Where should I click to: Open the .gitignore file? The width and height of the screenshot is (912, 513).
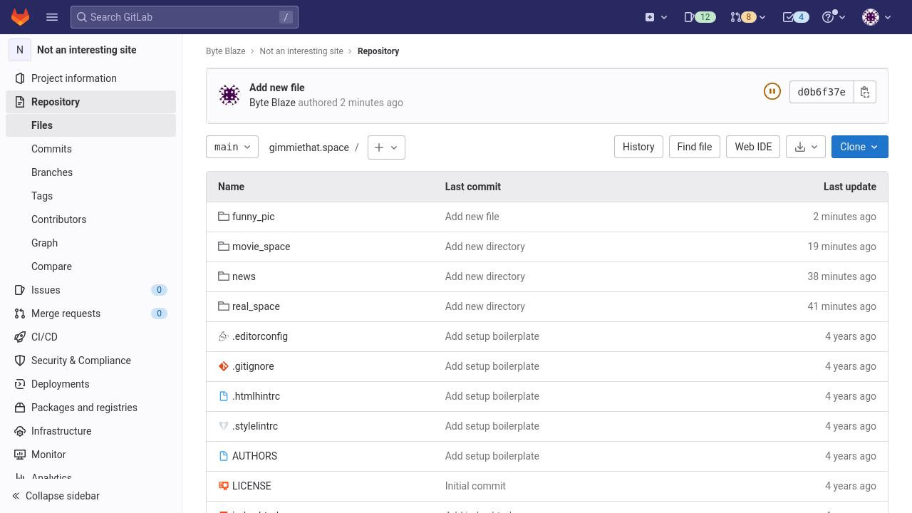tap(253, 366)
